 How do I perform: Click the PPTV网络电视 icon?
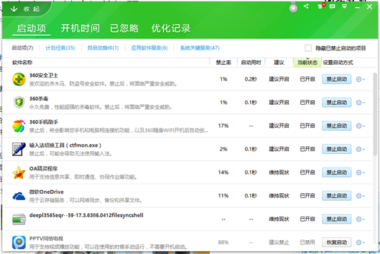click(x=19, y=242)
